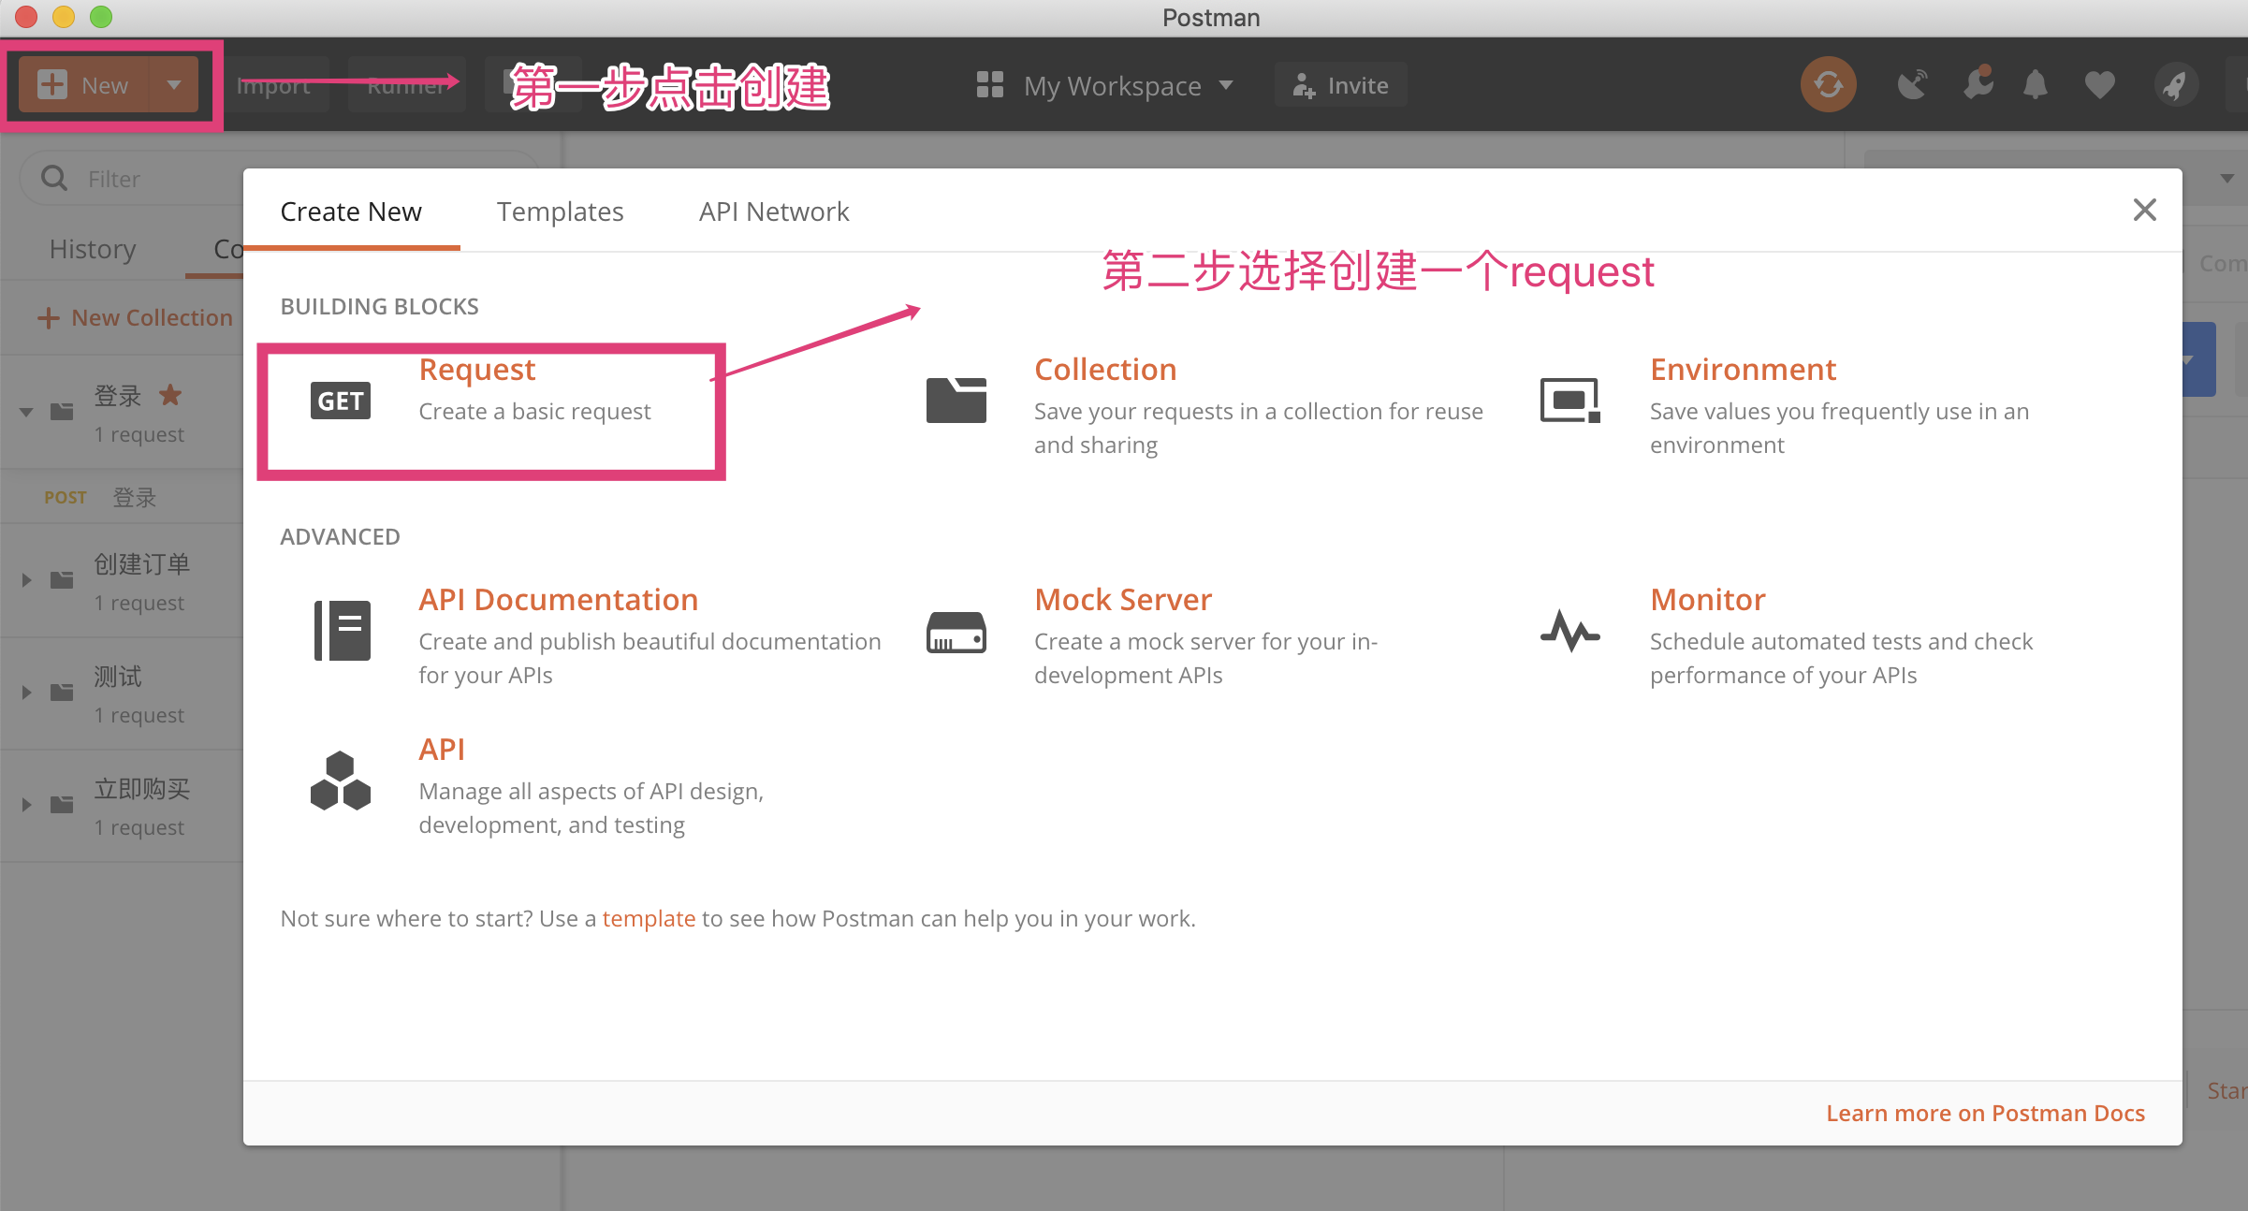Click the Mock Server icon
Viewport: 2248px width, 1211px height.
pyautogui.click(x=956, y=632)
